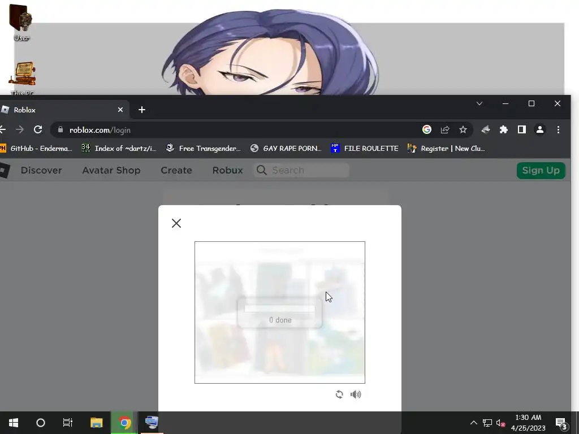The image size is (579, 434).
Task: Minimize the Chrome window
Action: point(505,104)
